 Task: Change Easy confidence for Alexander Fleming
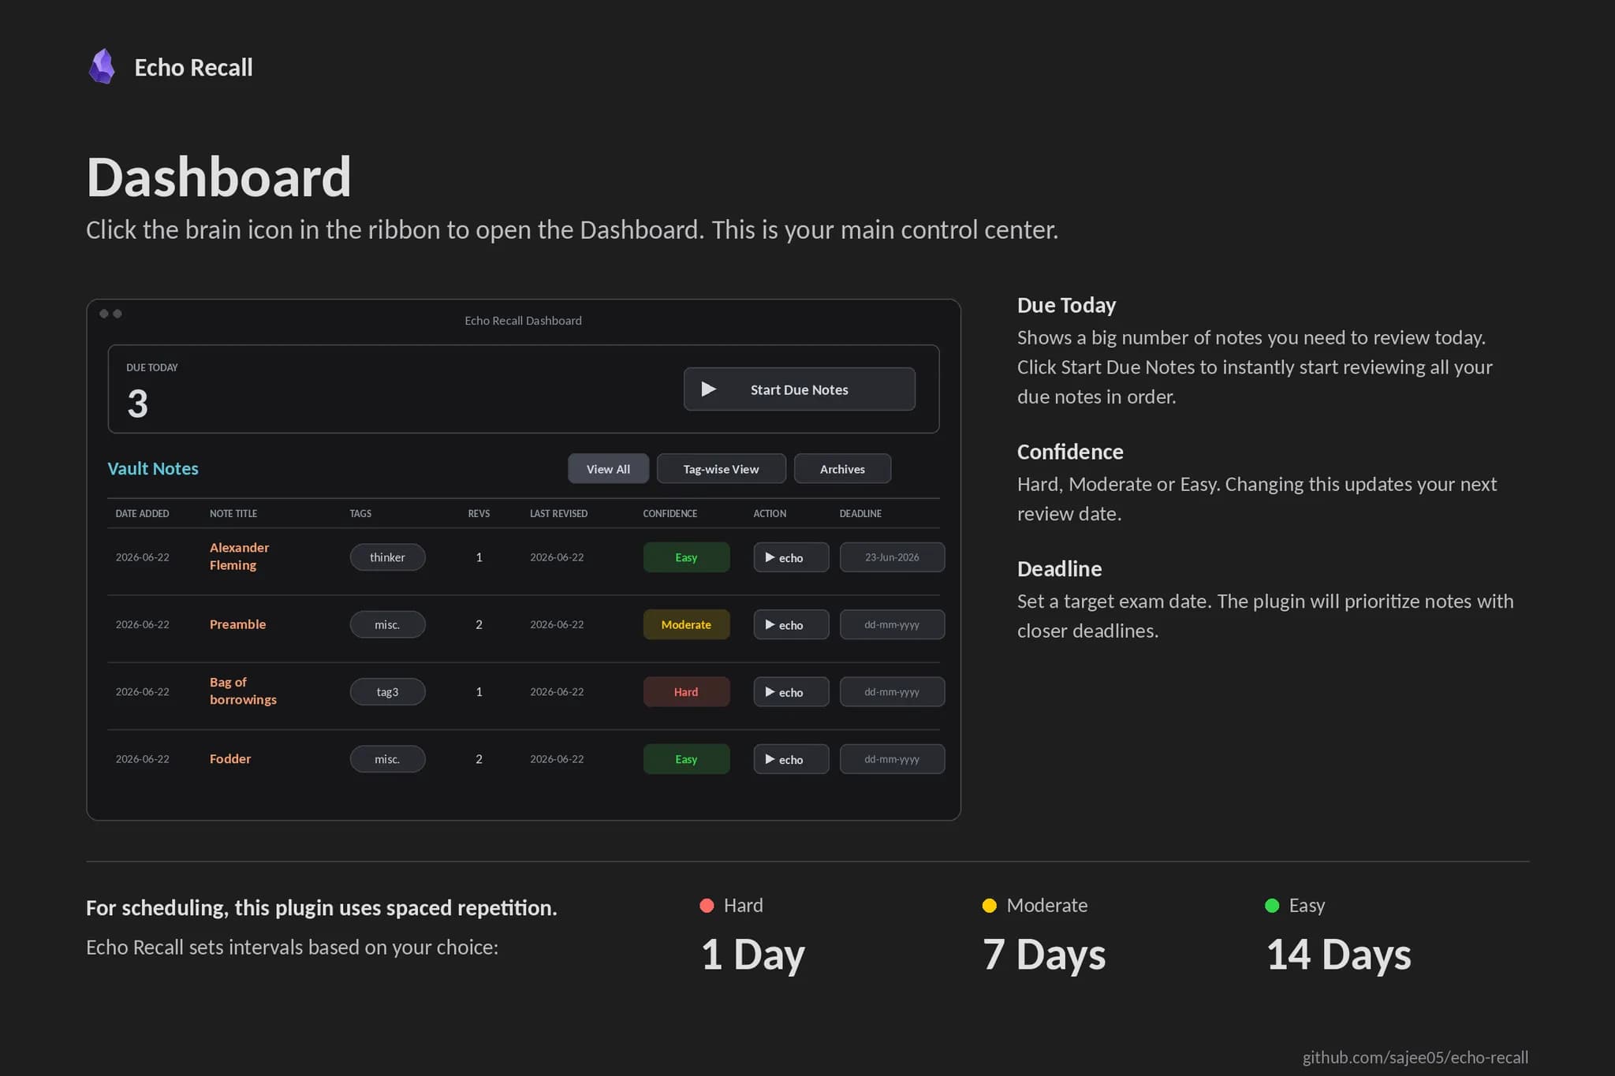click(686, 557)
